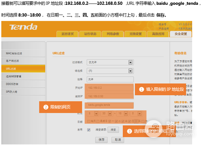Click the 保存 save button
The image size is (201, 145).
(101, 140)
